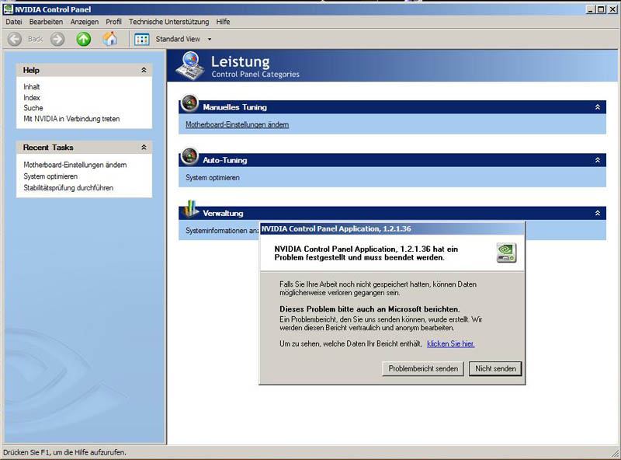Click the Problembericht senden button
621x460 pixels.
point(423,368)
